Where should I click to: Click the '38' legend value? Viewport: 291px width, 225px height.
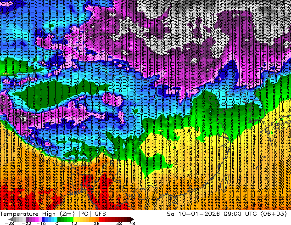tap(119, 223)
